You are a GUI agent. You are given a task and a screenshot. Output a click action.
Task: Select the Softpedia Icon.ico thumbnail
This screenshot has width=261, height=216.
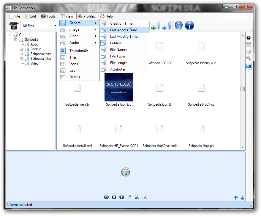119,87
